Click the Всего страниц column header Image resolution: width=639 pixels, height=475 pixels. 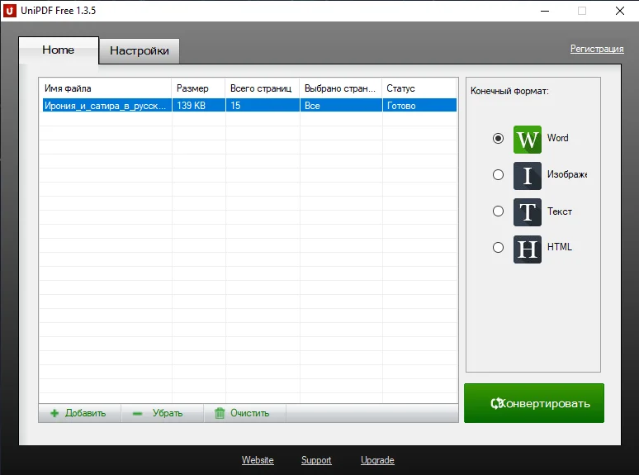pos(263,88)
